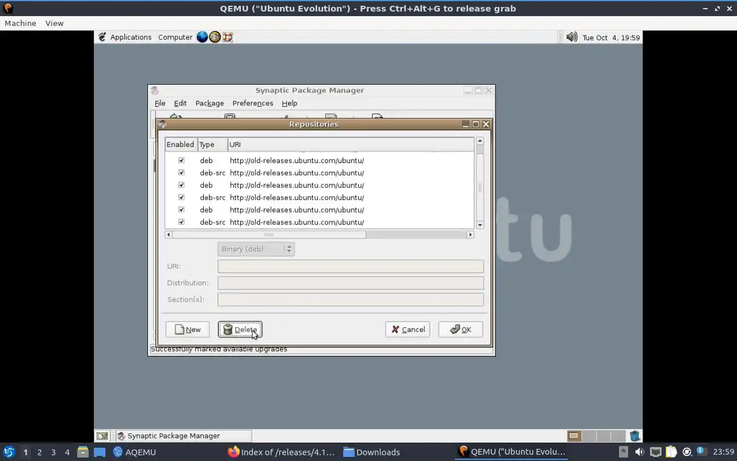Click the Repositories dialog title icon
The height and width of the screenshot is (461, 737).
tap(162, 124)
